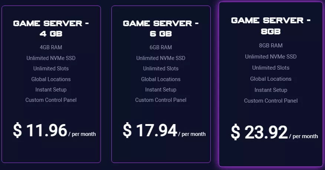The width and height of the screenshot is (325, 170).
Task: Click Custom Control Panel in the 6 GB card
Action: 161,100
